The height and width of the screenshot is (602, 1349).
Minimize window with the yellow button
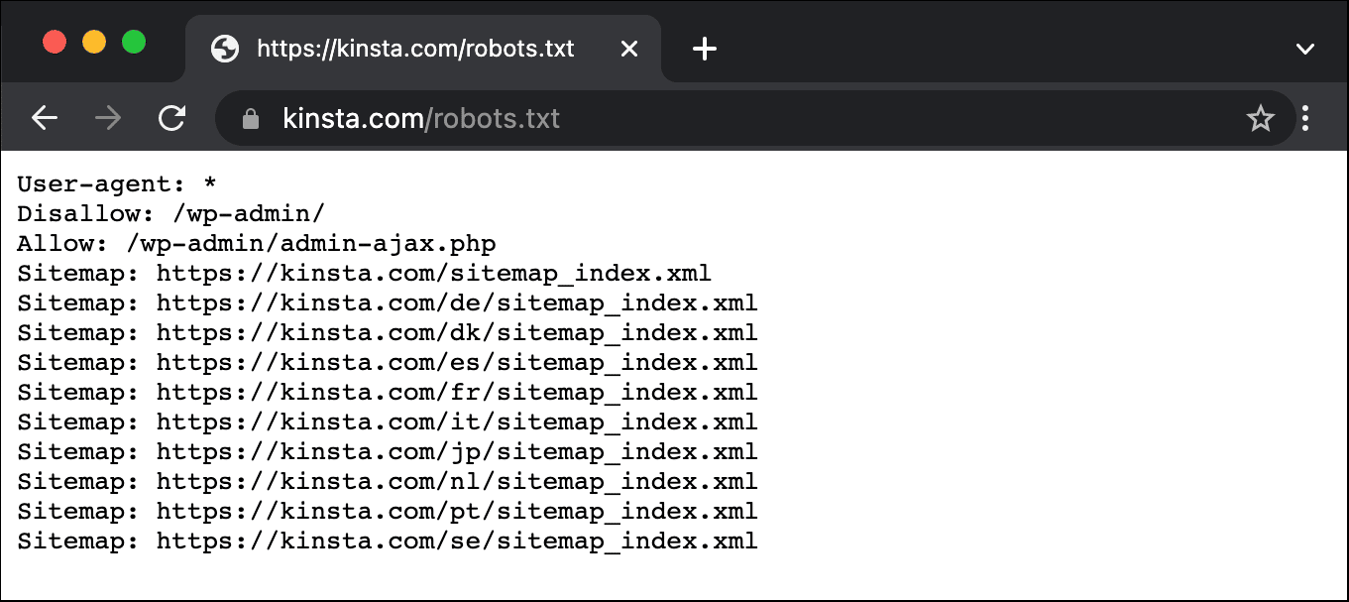click(94, 43)
